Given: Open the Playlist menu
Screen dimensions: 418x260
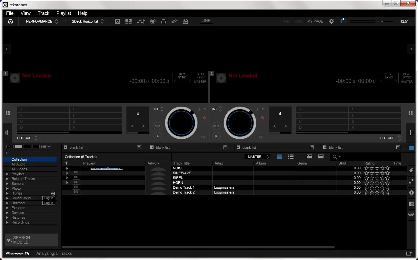Looking at the screenshot, I should click(x=64, y=13).
